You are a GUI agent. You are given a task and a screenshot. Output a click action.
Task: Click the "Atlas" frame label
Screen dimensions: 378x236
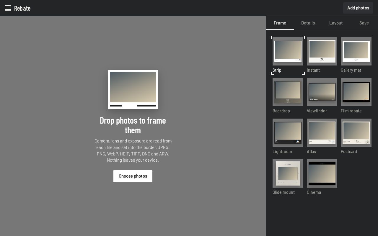[311, 152]
